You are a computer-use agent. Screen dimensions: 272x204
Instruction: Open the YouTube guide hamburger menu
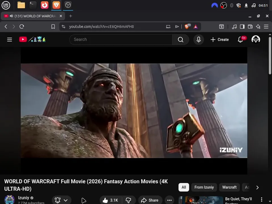pyautogui.click(x=10, y=40)
